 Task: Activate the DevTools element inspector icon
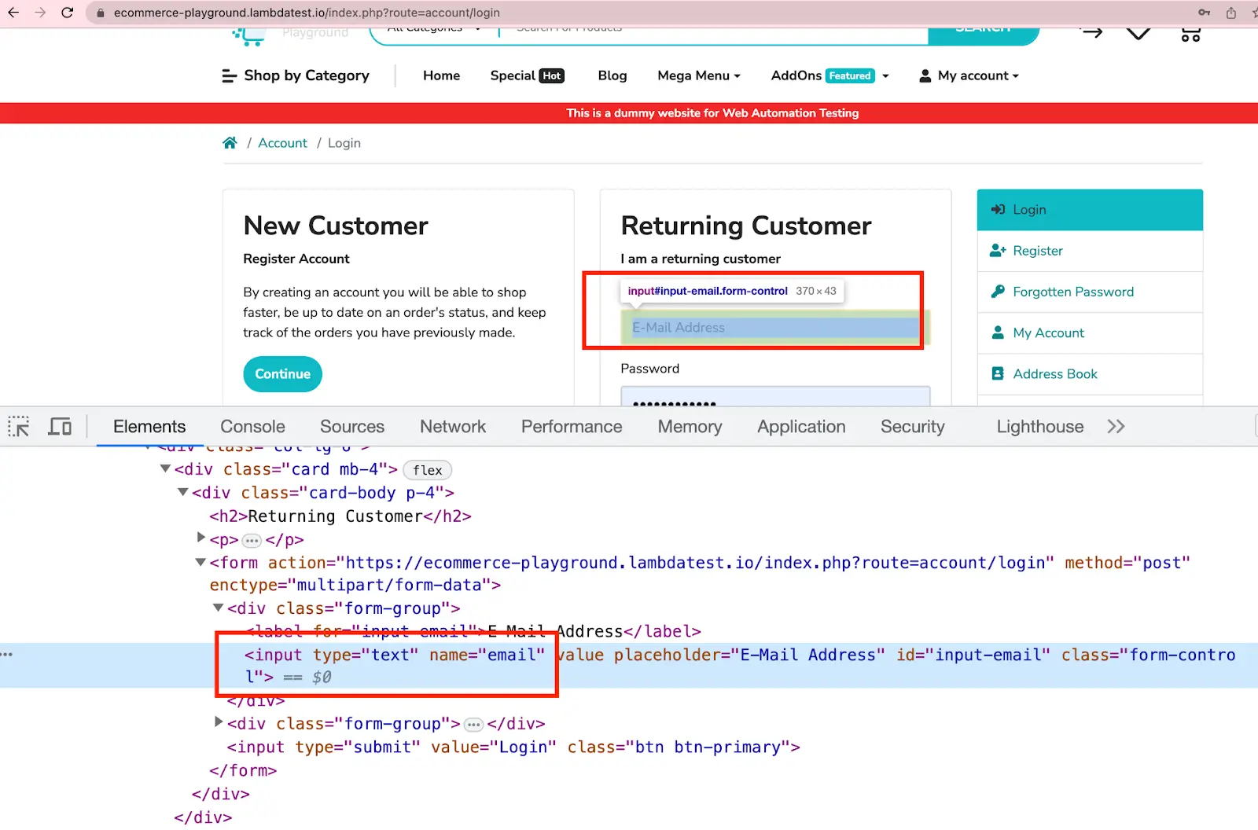pyautogui.click(x=19, y=427)
